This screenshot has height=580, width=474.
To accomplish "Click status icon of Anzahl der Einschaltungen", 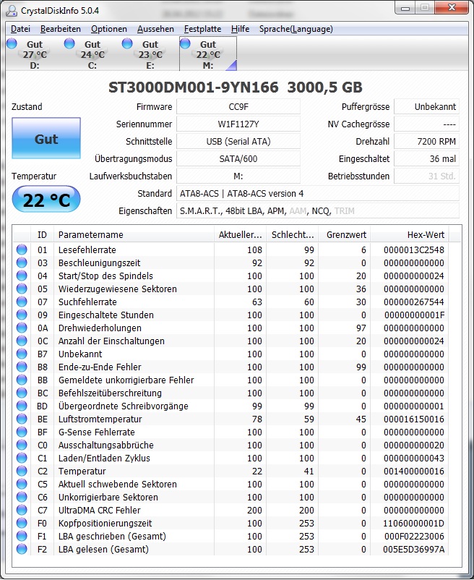I will [x=22, y=341].
